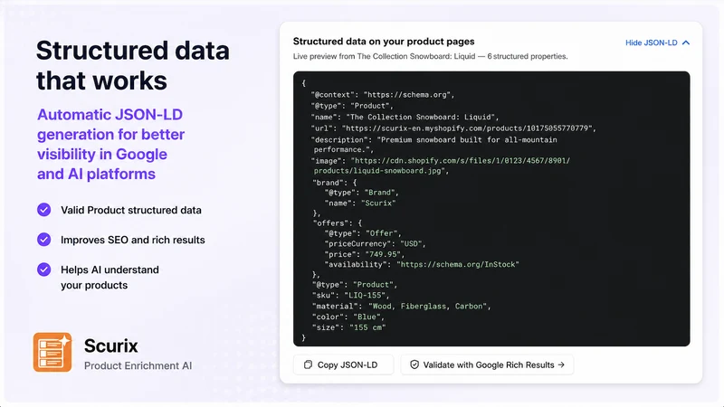This screenshot has height=407, width=724.
Task: Collapse JSON-LD using the chevron up arrow
Action: point(686,43)
